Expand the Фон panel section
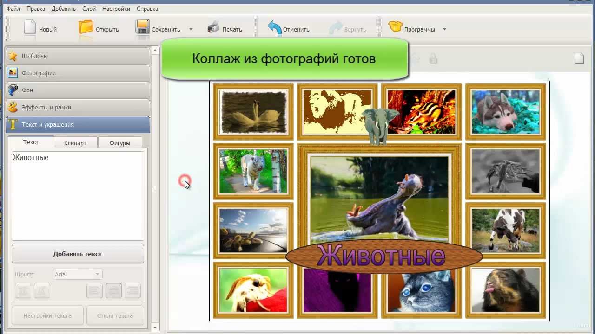595x334 pixels. (x=78, y=90)
